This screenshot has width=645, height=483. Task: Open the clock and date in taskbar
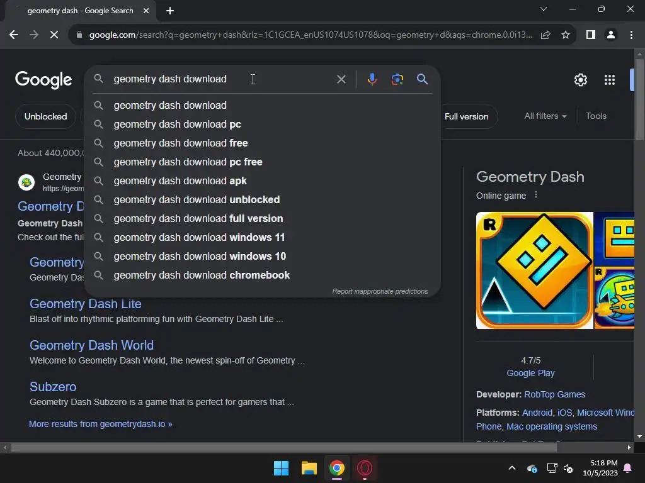point(600,468)
